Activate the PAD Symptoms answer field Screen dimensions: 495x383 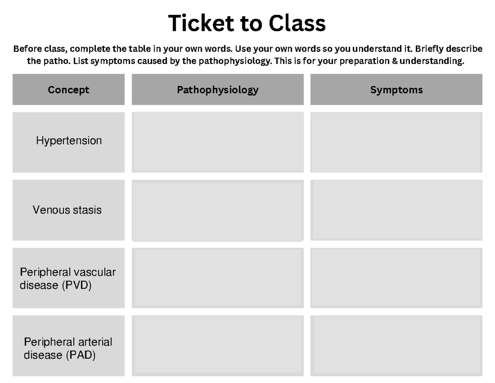[396, 346]
